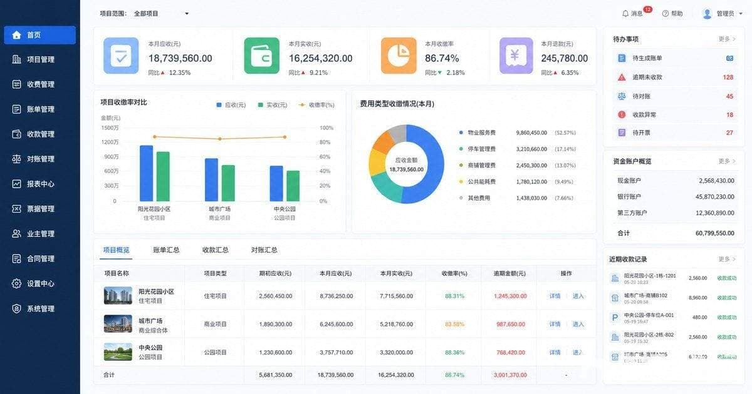Click the green 本月实收 wallet icon
The image size is (752, 394).
tap(262, 56)
